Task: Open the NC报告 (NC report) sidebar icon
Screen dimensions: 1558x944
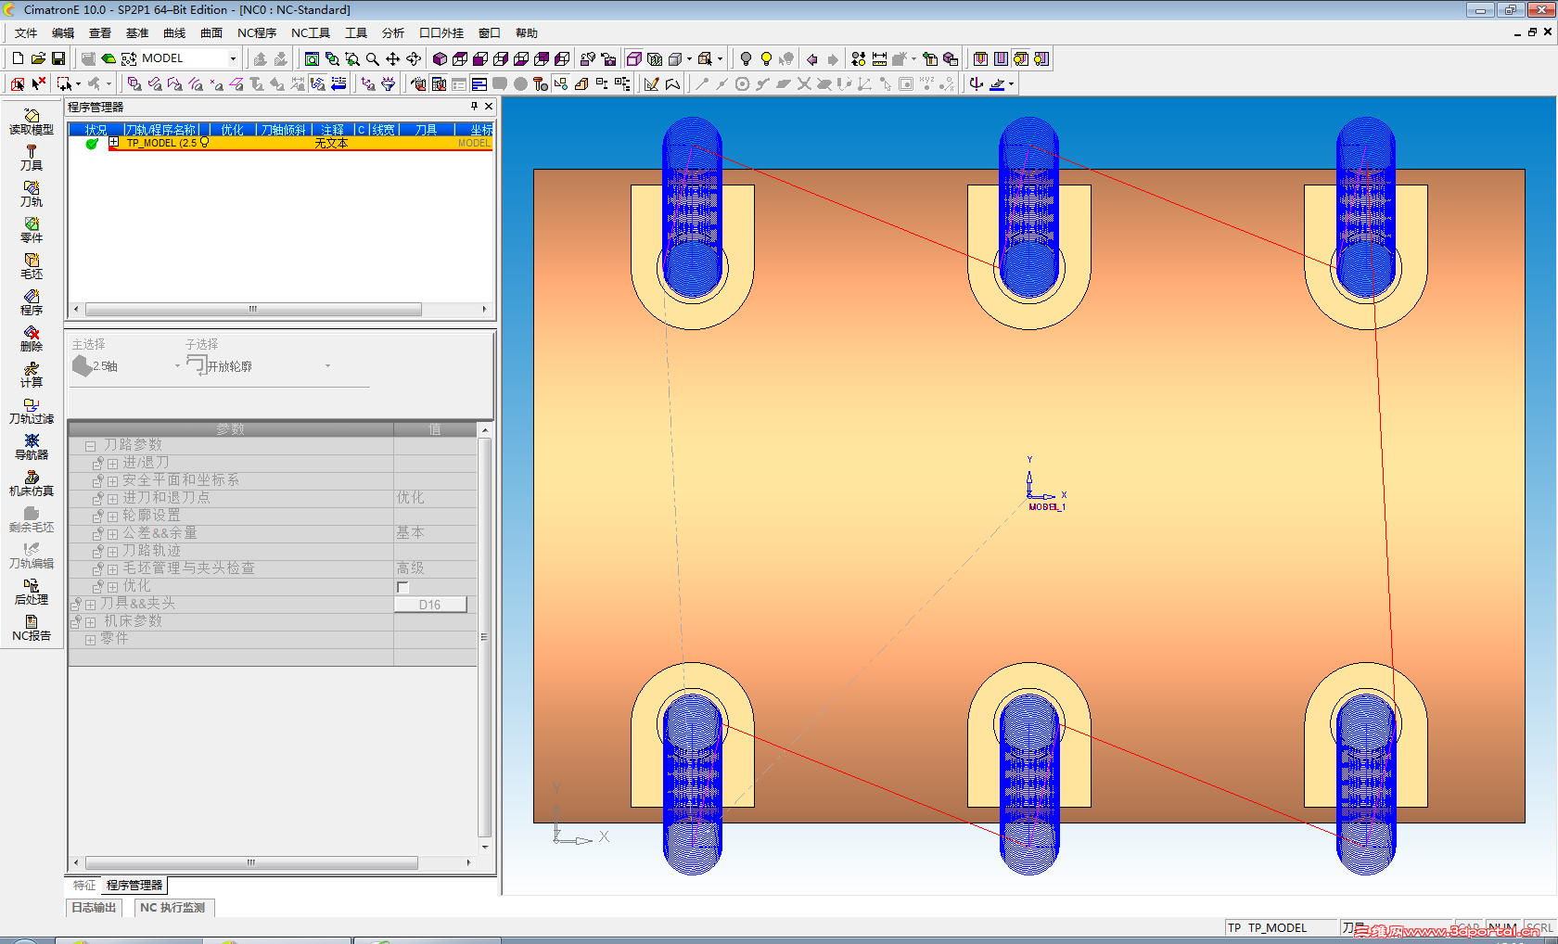Action: [x=32, y=628]
